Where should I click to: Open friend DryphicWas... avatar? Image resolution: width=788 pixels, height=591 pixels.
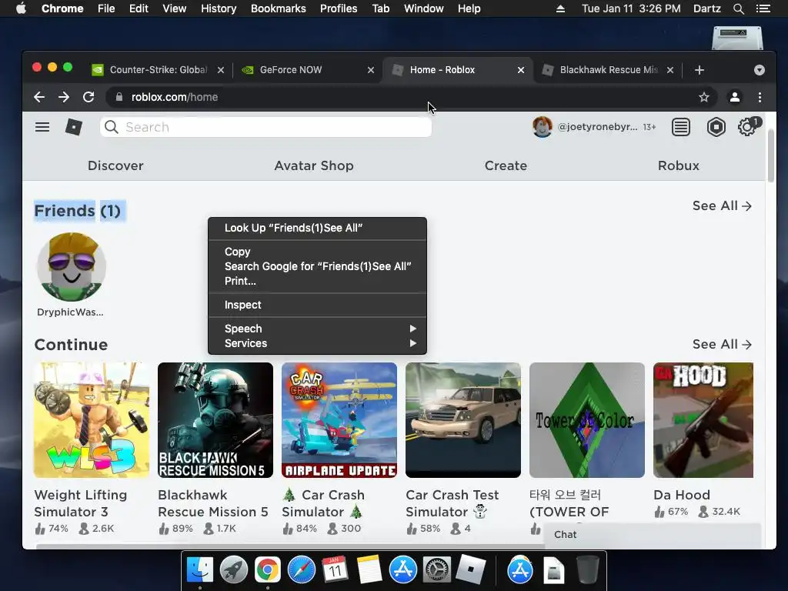point(71,266)
